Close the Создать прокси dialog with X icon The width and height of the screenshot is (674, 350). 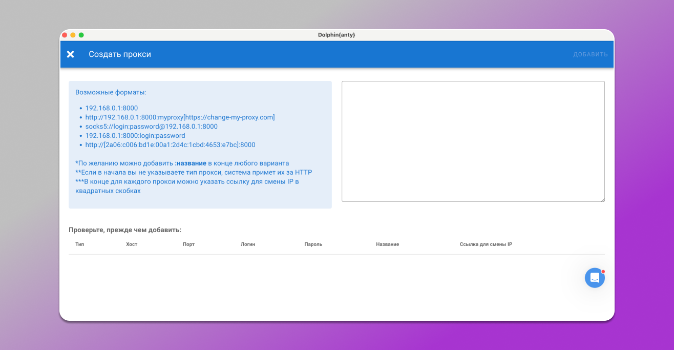(71, 54)
